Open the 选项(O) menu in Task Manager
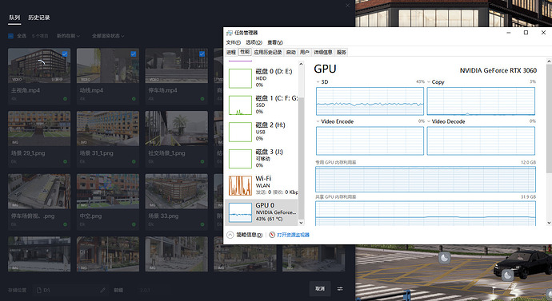This screenshot has height=301, width=552. (x=254, y=42)
